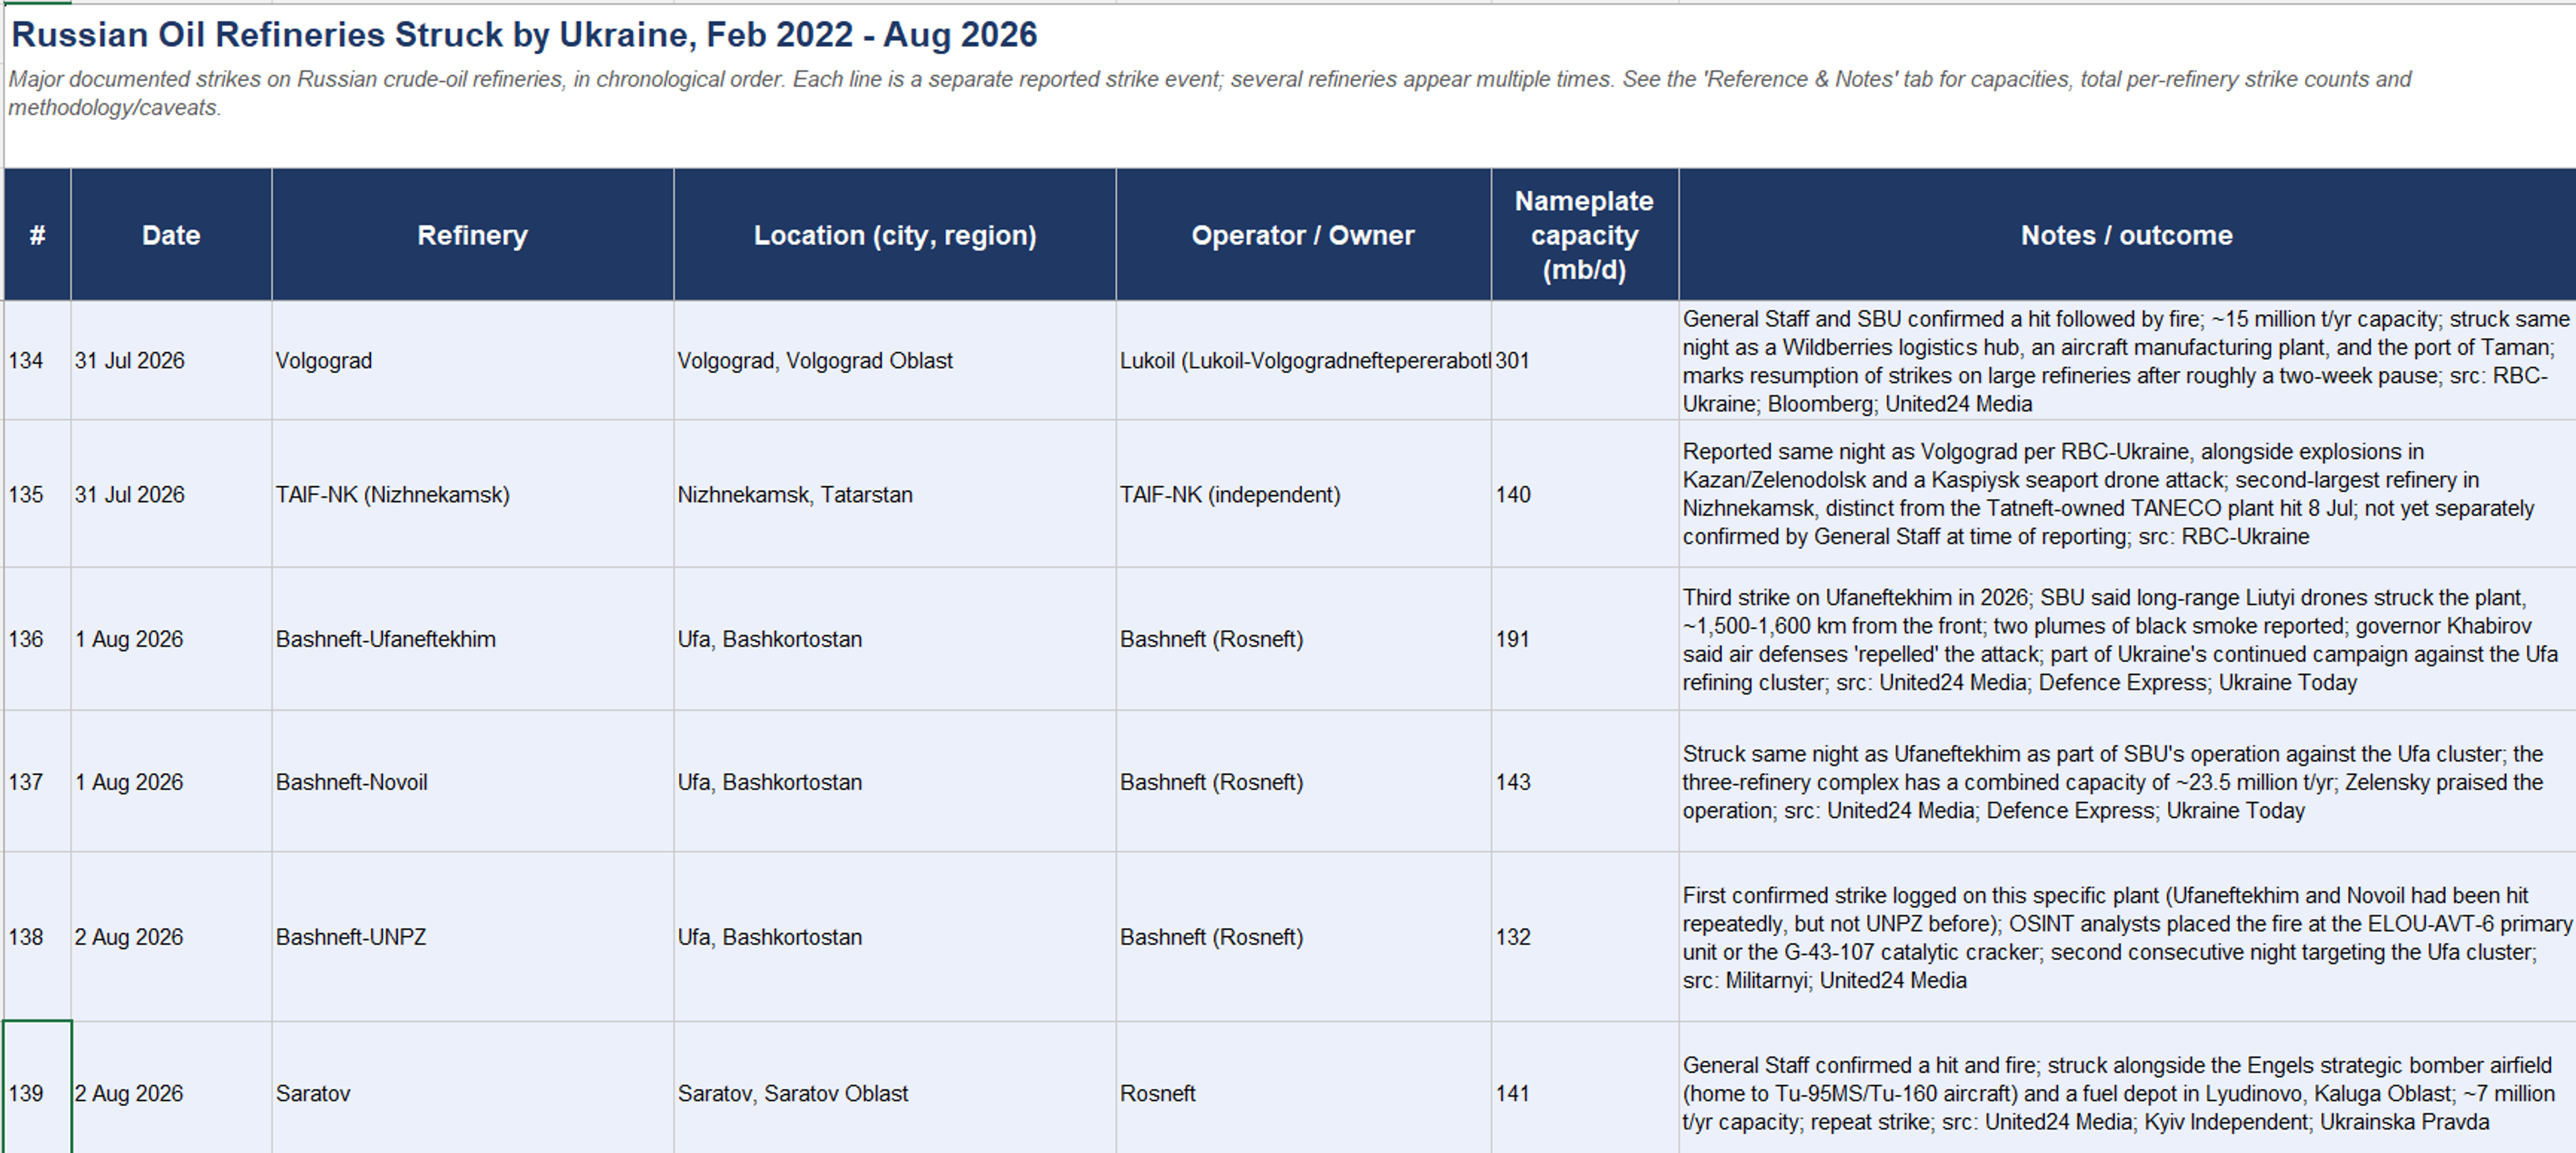The height and width of the screenshot is (1153, 2576).
Task: Select the capacity value '132'
Action: [1585, 937]
